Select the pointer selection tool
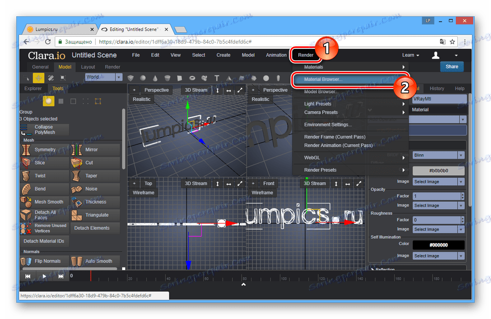The image size is (491, 319). point(27,78)
